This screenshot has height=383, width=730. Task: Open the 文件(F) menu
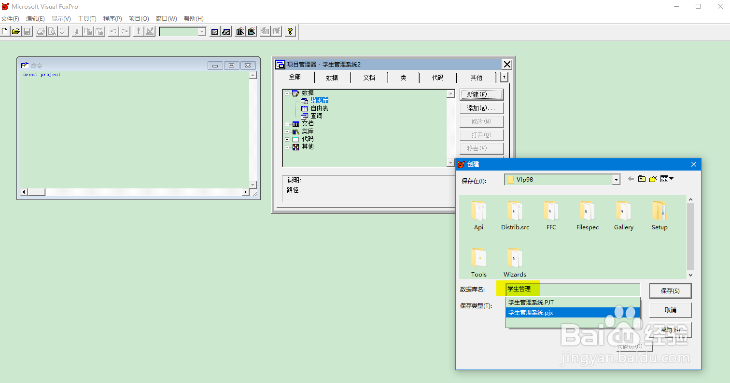click(10, 19)
